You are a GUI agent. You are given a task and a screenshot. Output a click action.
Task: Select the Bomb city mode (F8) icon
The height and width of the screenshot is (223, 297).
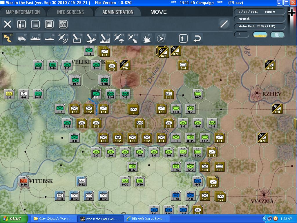pos(105,38)
